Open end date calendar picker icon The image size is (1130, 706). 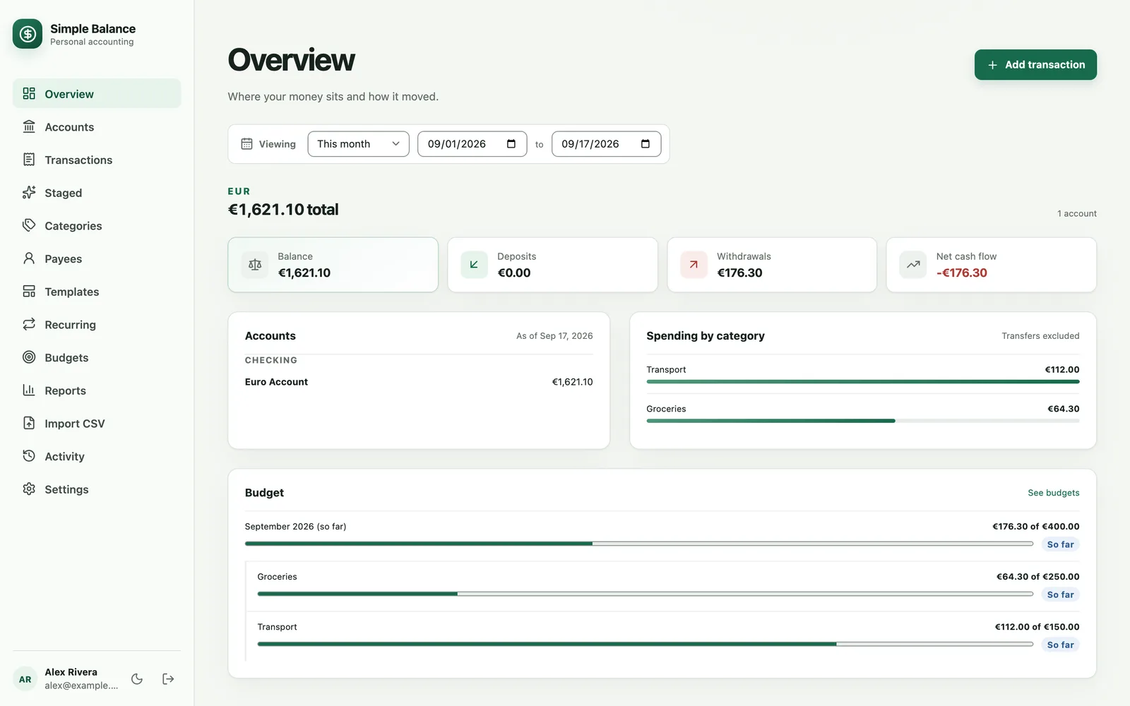646,144
